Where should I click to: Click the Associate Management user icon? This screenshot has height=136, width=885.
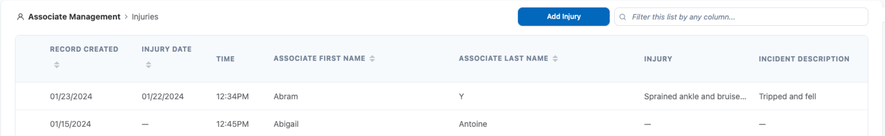pos(20,17)
